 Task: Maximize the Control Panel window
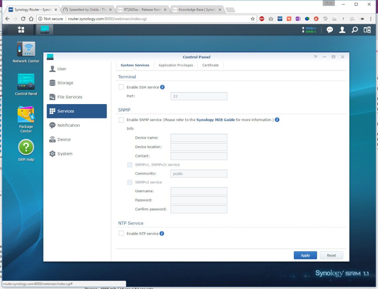pyautogui.click(x=333, y=57)
